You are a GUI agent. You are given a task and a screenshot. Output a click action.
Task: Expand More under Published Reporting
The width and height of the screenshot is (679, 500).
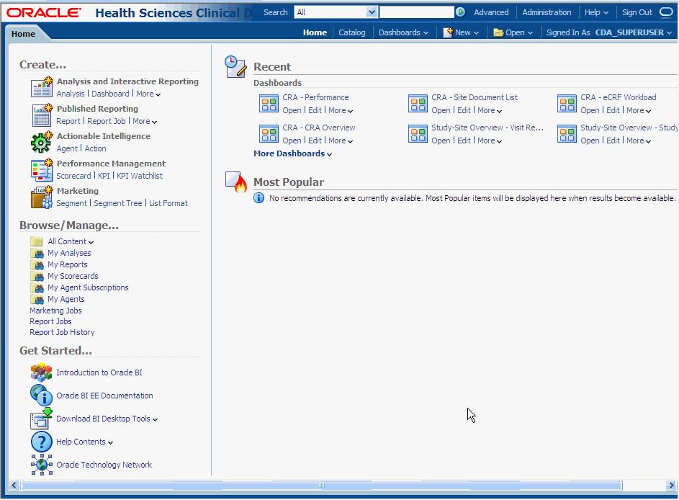145,121
